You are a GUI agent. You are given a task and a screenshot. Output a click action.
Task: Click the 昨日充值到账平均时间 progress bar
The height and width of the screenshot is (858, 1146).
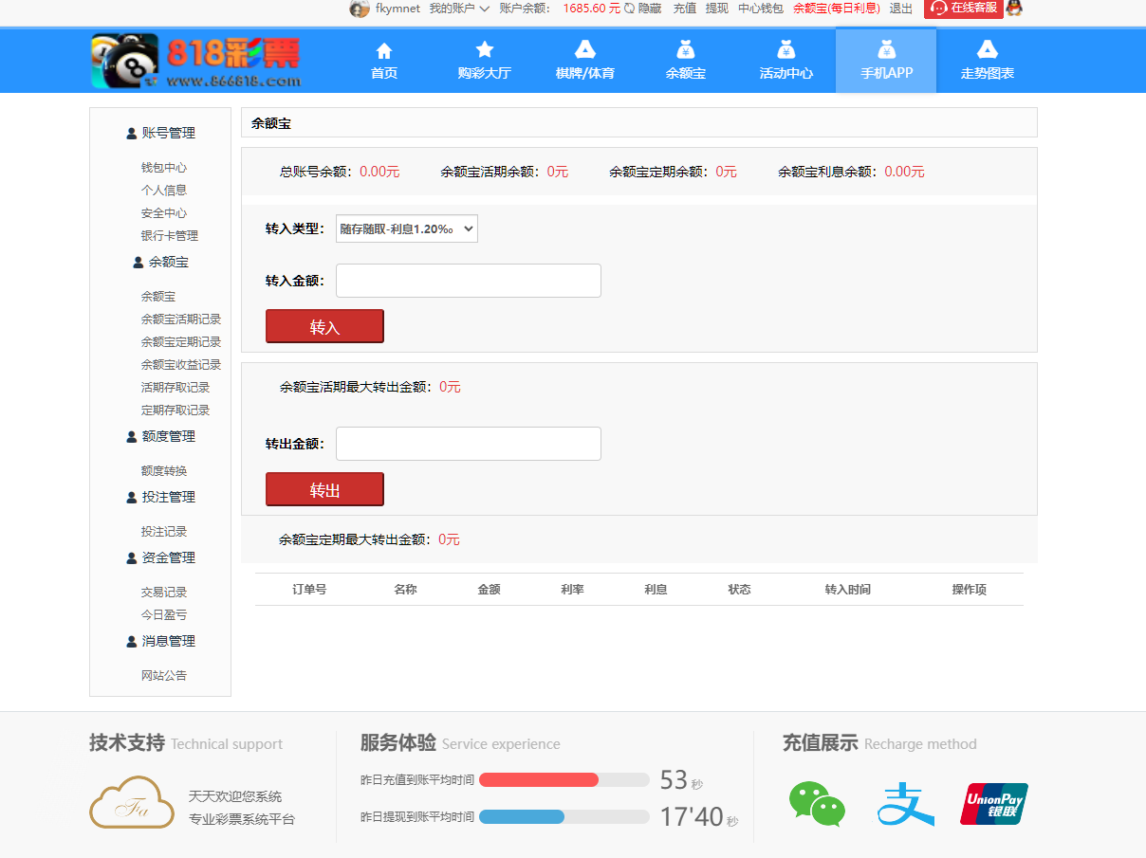click(x=564, y=779)
